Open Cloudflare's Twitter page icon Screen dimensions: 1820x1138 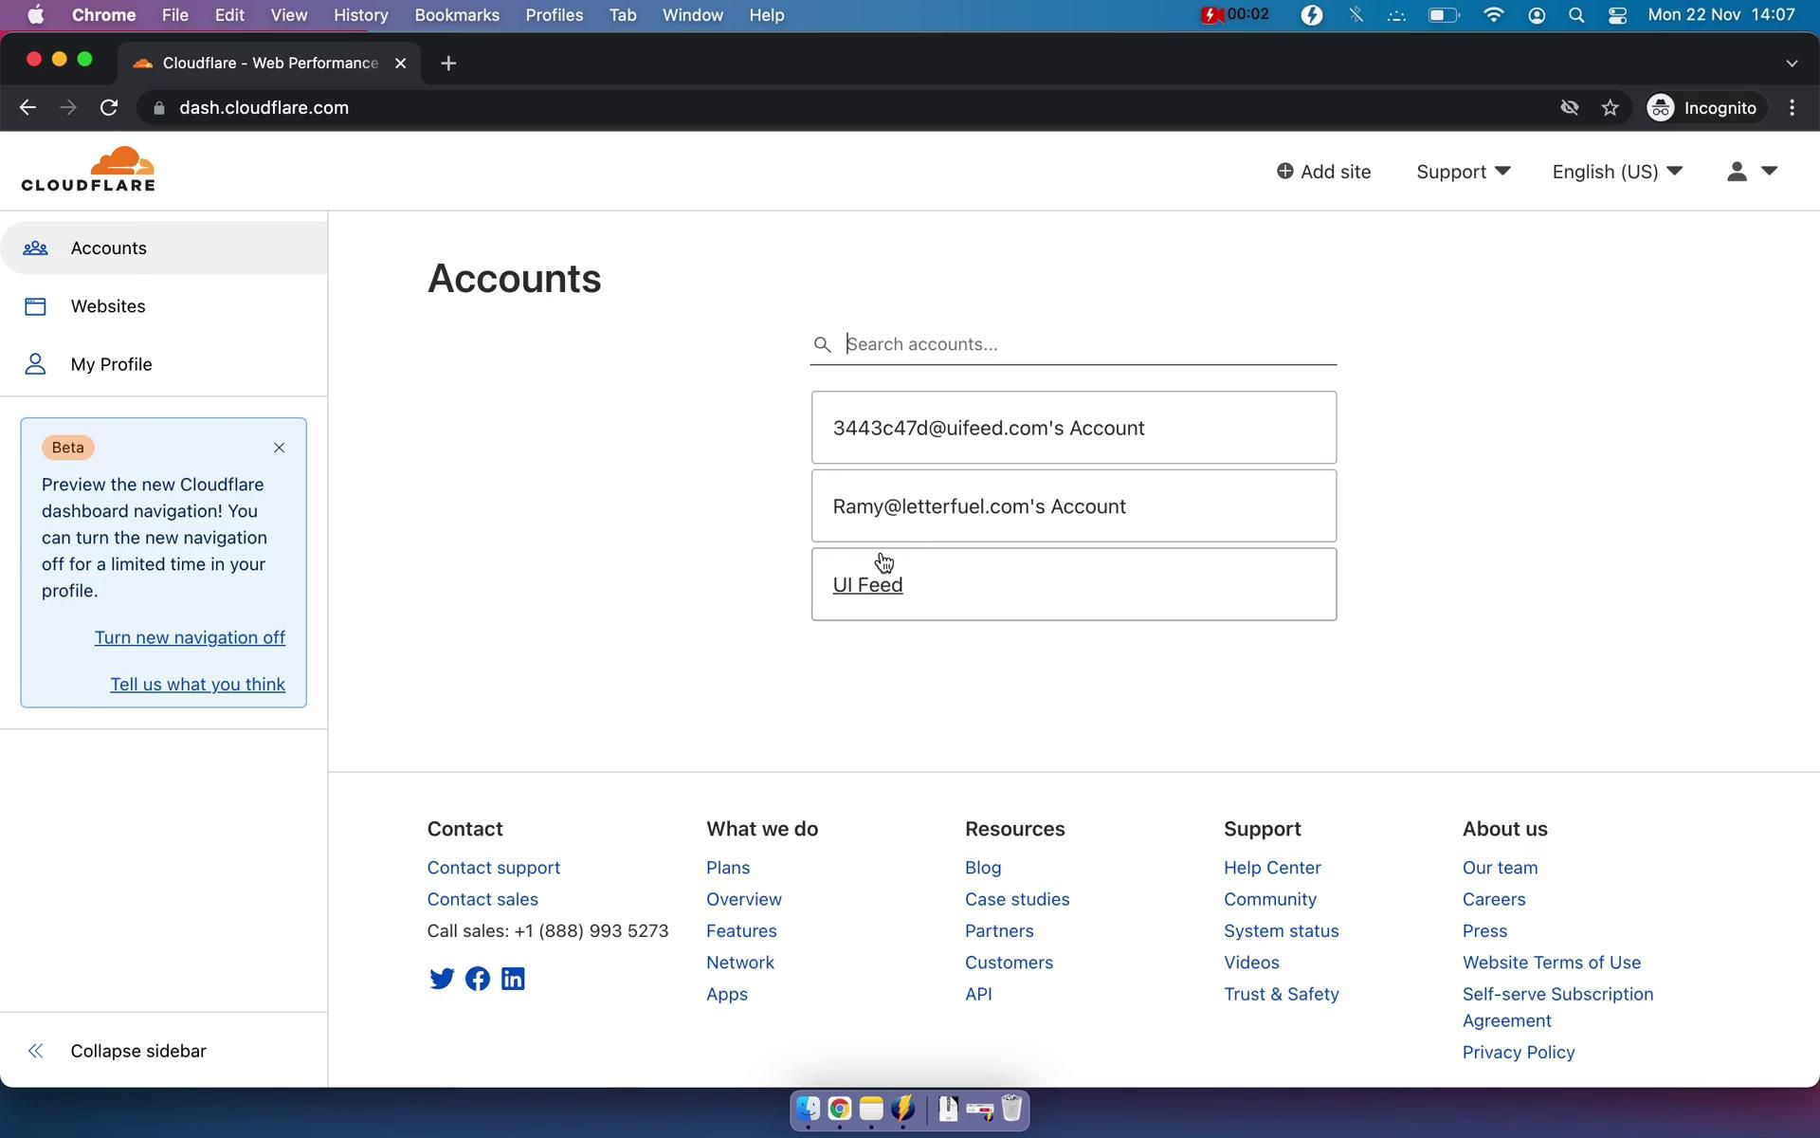tap(442, 979)
